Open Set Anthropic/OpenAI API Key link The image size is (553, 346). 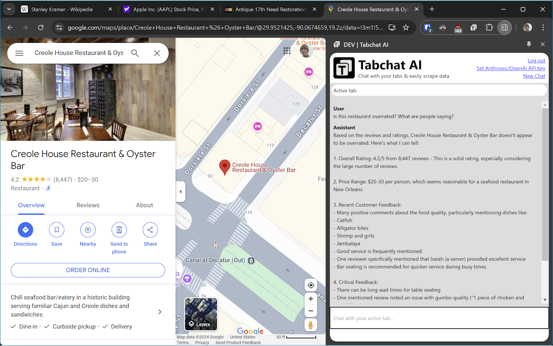[x=511, y=68]
